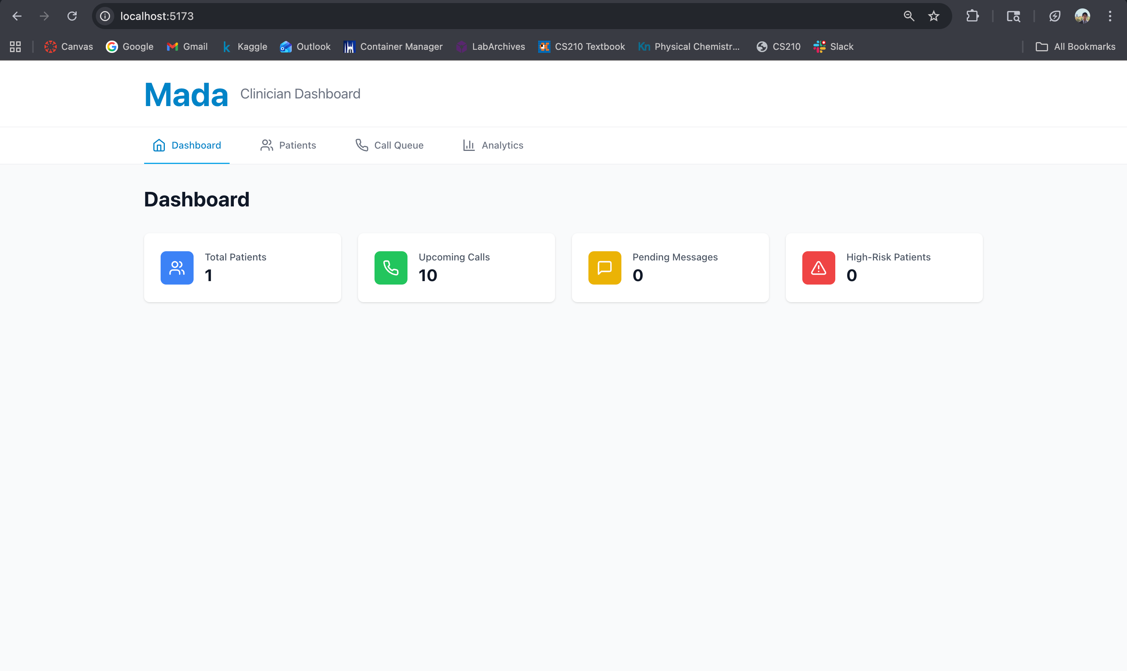The height and width of the screenshot is (671, 1127).
Task: Open the Slack bookmark
Action: [833, 47]
